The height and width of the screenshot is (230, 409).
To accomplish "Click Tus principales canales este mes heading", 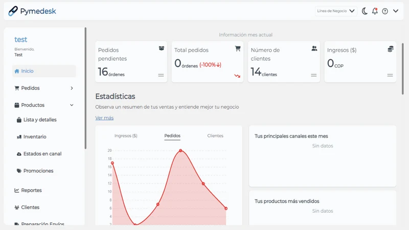I will pos(291,136).
